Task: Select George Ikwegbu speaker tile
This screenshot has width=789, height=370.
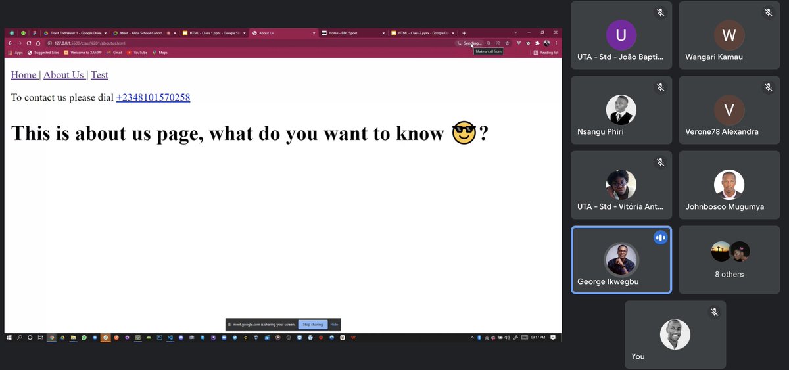Action: tap(621, 260)
